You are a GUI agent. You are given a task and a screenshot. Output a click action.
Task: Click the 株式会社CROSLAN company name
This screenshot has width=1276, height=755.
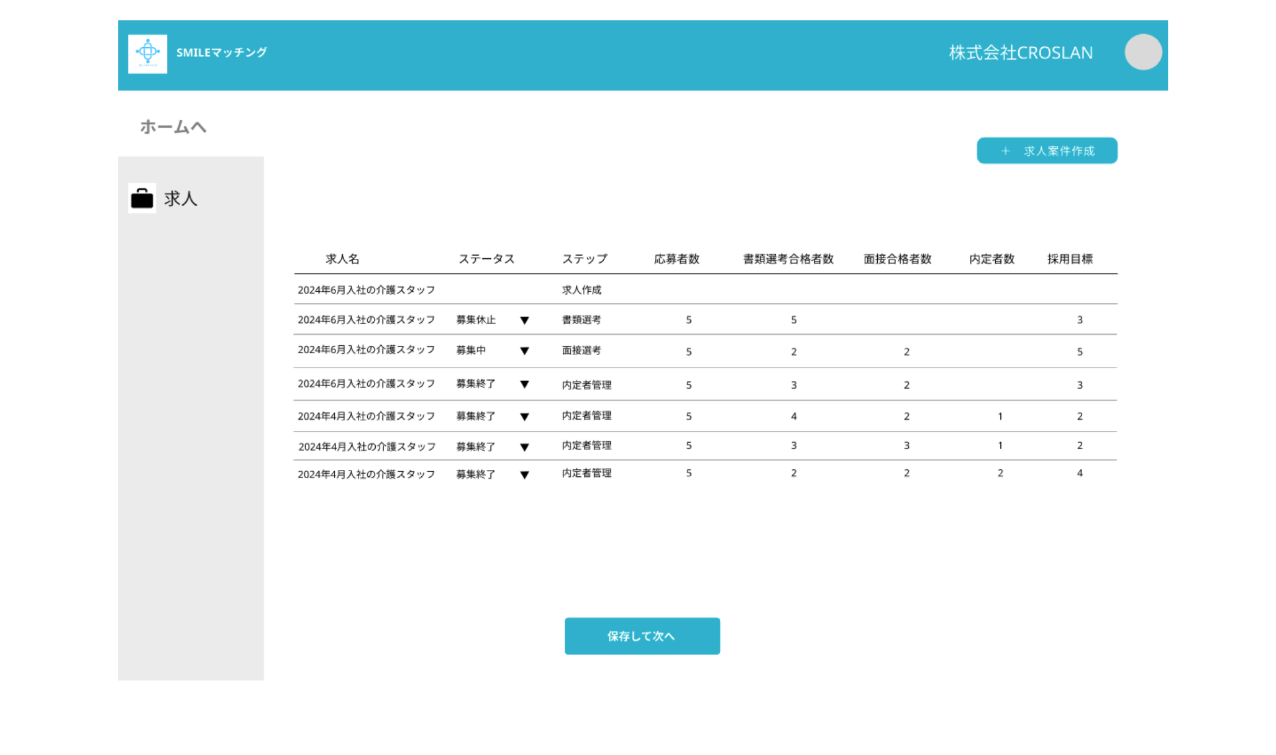tap(1020, 53)
